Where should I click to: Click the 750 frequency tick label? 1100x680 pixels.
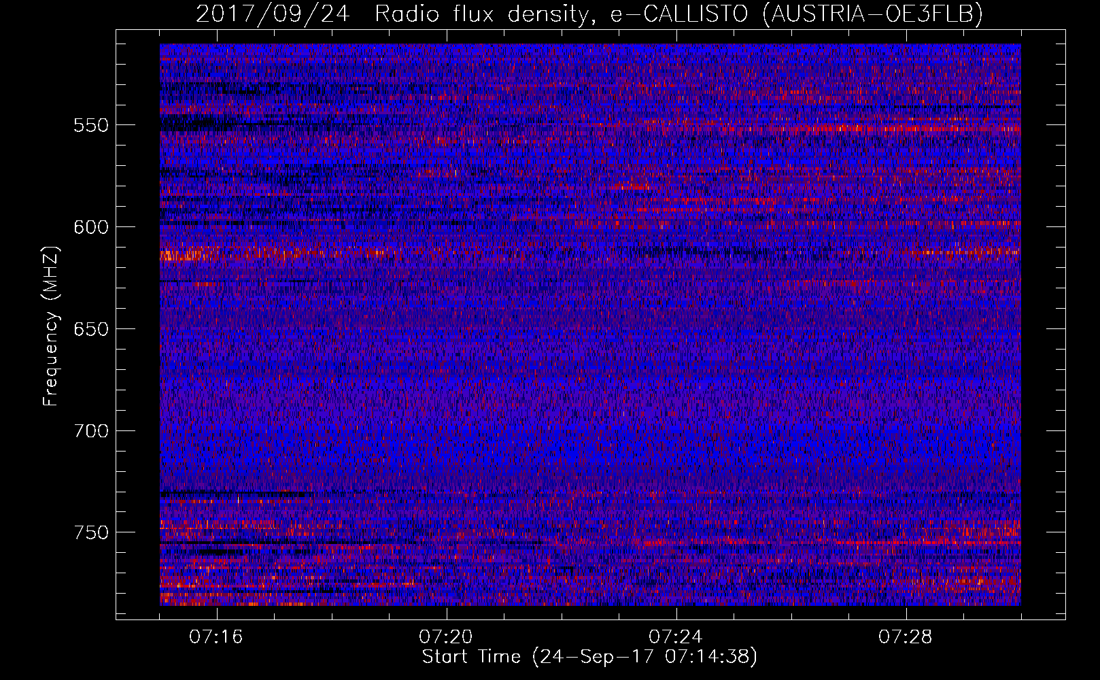coord(91,532)
